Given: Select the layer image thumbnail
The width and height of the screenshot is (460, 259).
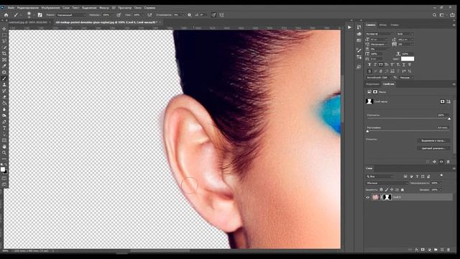Looking at the screenshot, I should (375, 197).
